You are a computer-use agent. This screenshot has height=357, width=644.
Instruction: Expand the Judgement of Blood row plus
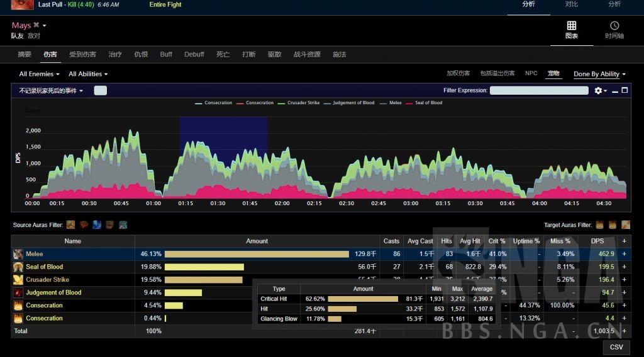coord(624,292)
